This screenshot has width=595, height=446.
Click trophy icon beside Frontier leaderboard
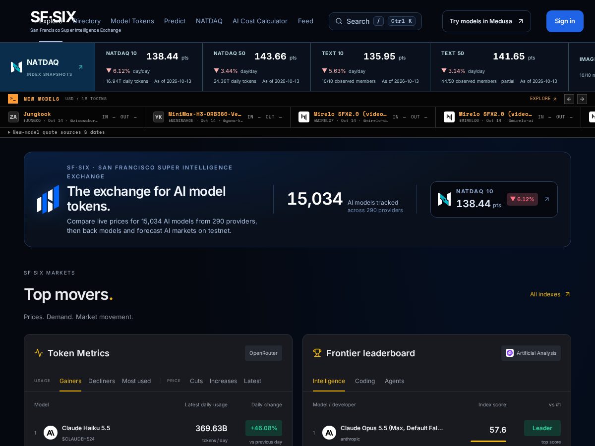317,353
